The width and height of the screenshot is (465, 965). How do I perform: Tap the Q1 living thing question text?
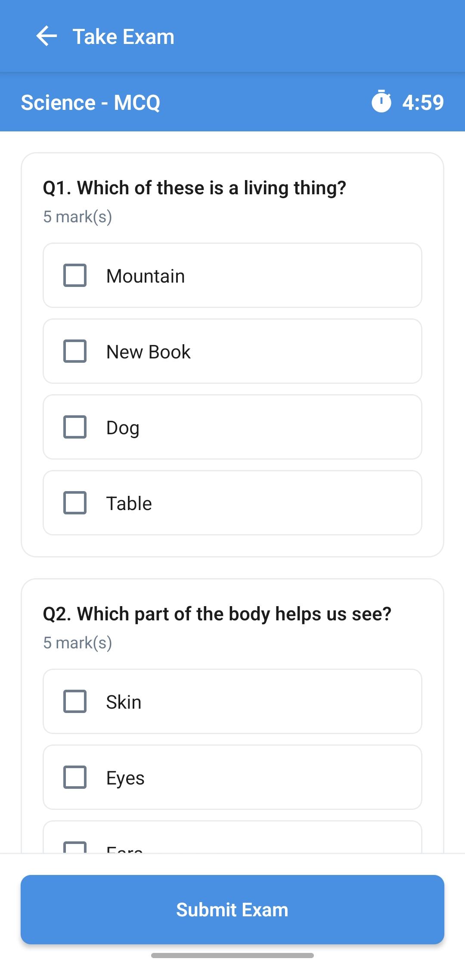(x=194, y=188)
